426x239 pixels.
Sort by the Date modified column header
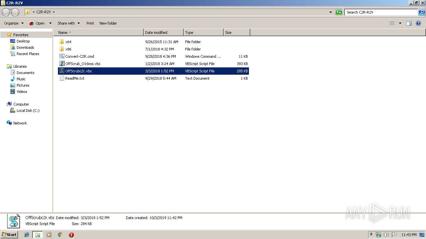(163, 33)
